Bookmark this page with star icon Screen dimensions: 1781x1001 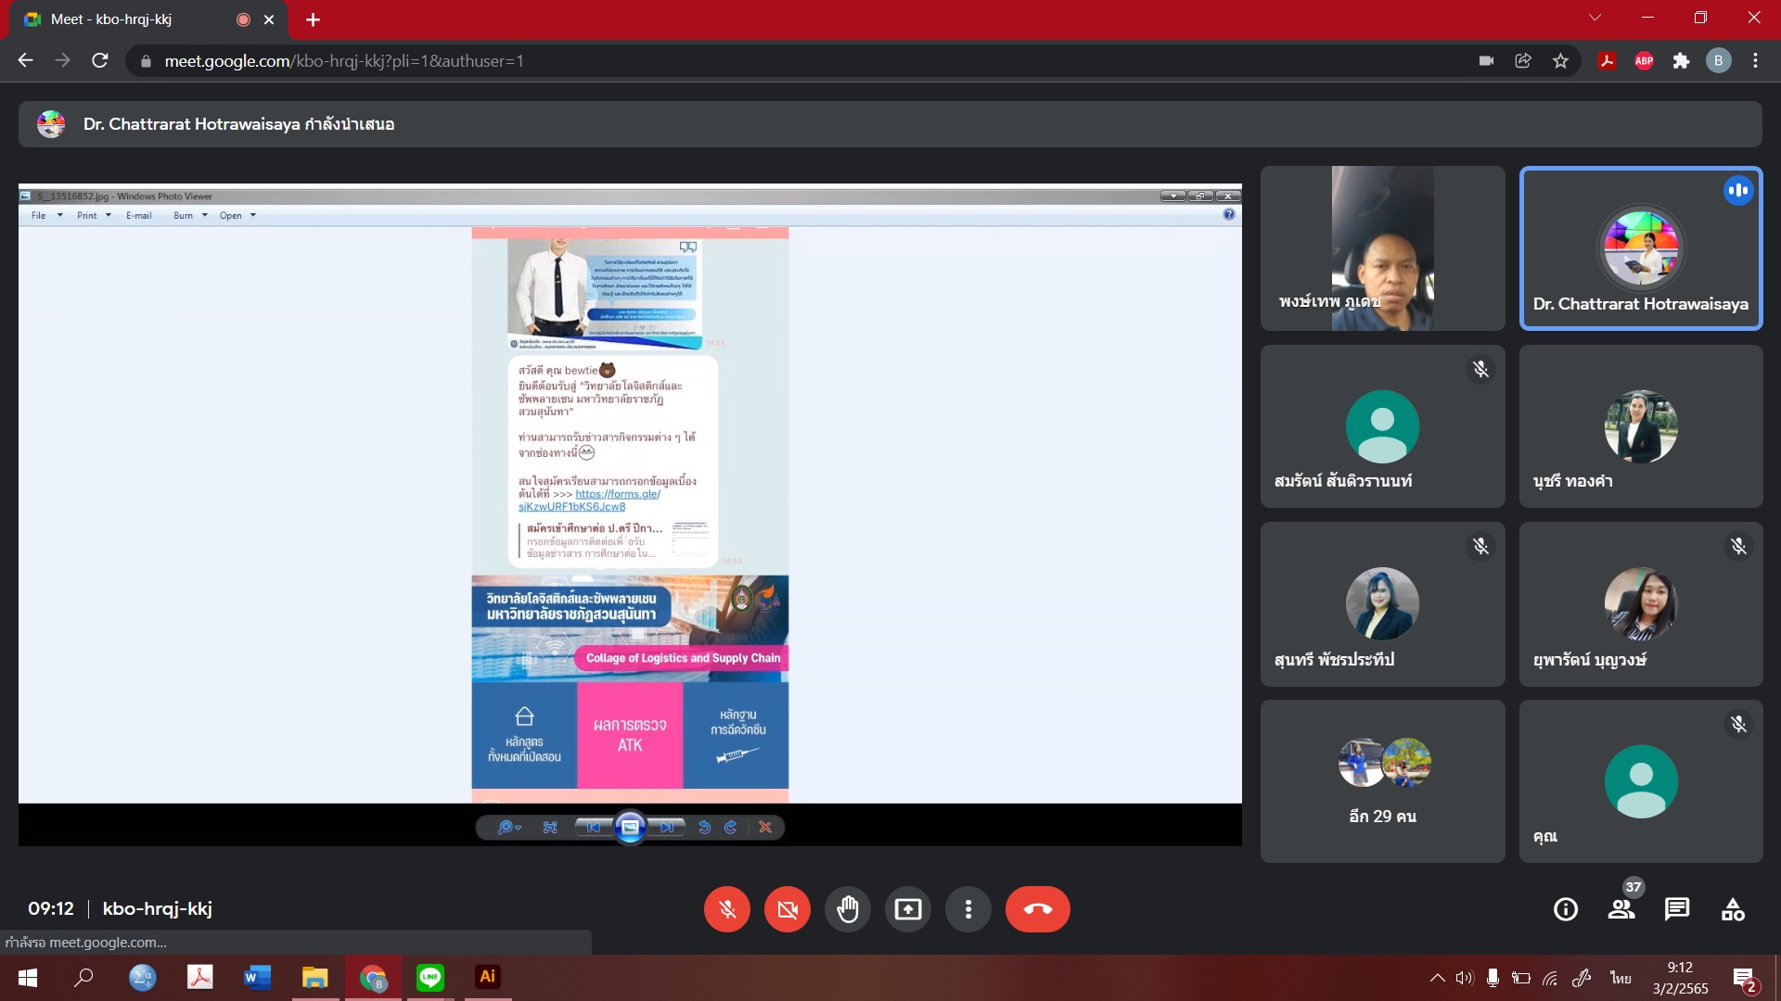[1560, 61]
